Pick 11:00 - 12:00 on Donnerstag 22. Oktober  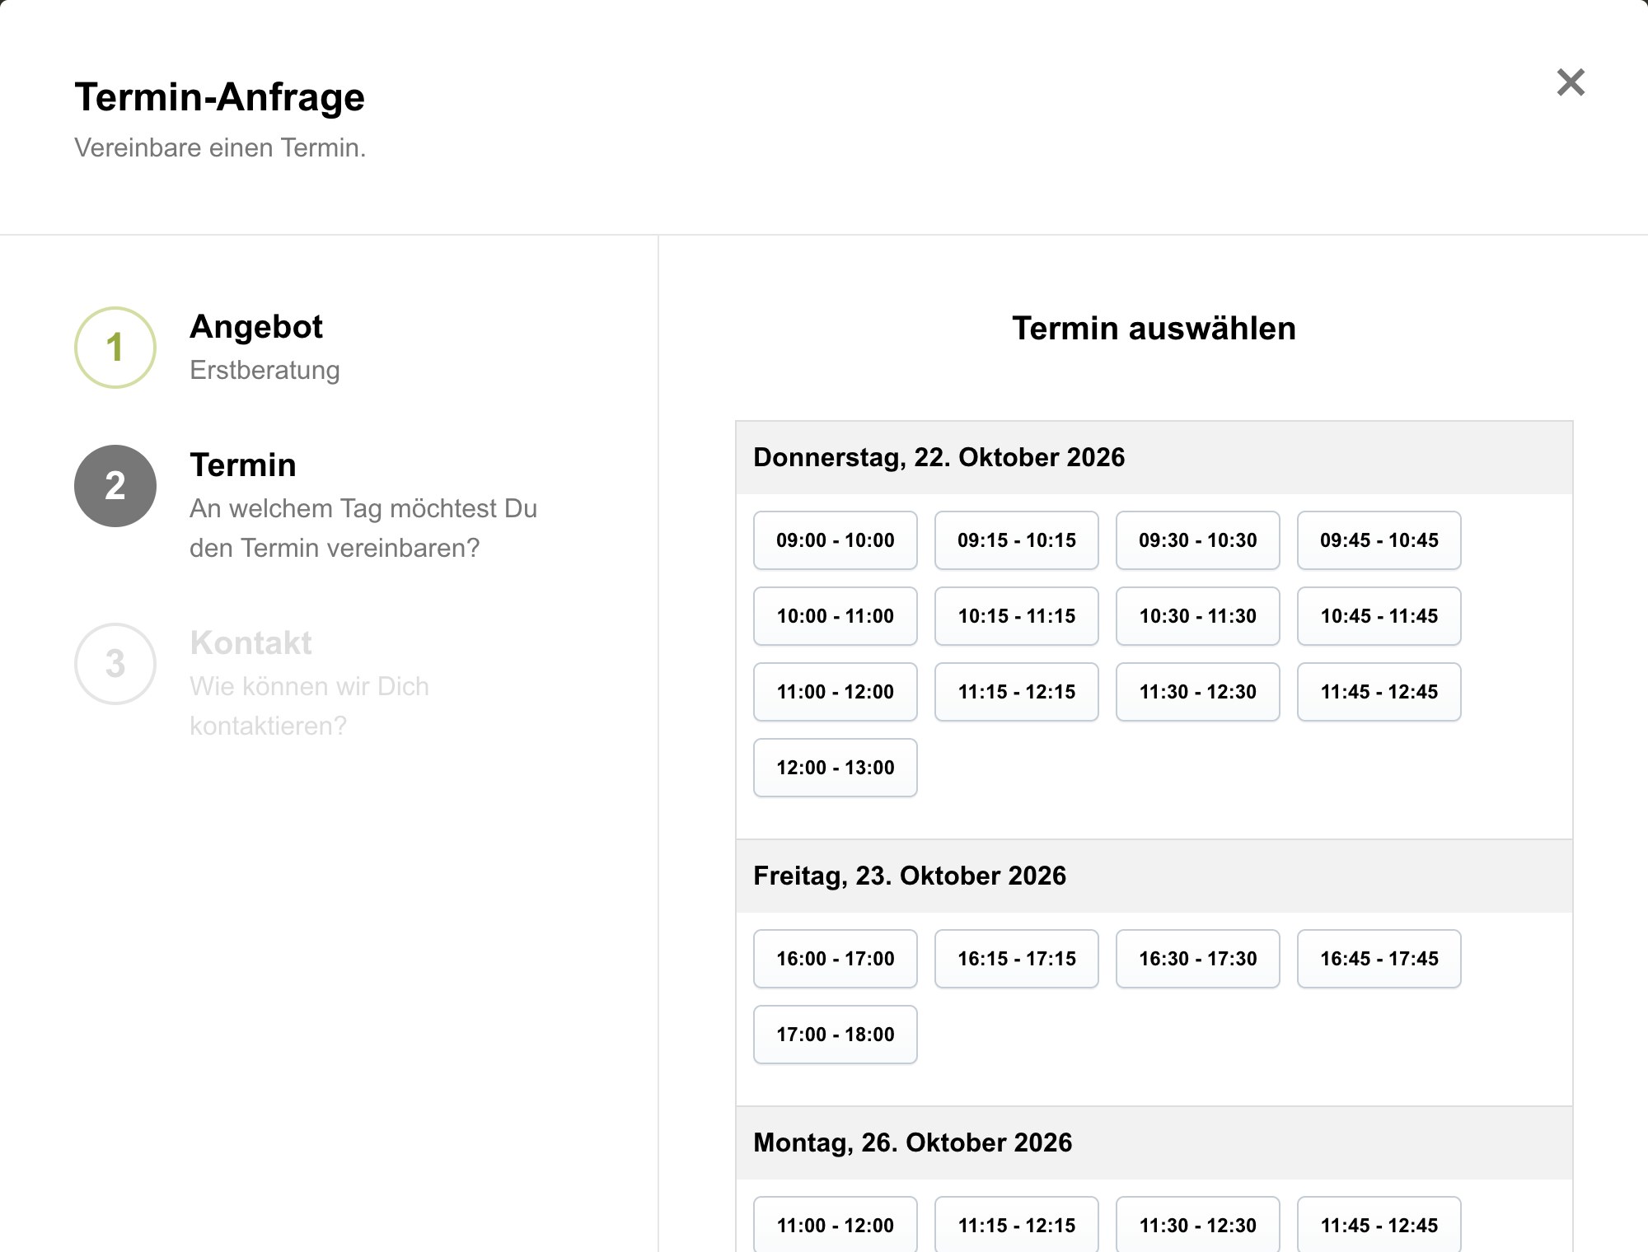click(x=836, y=692)
